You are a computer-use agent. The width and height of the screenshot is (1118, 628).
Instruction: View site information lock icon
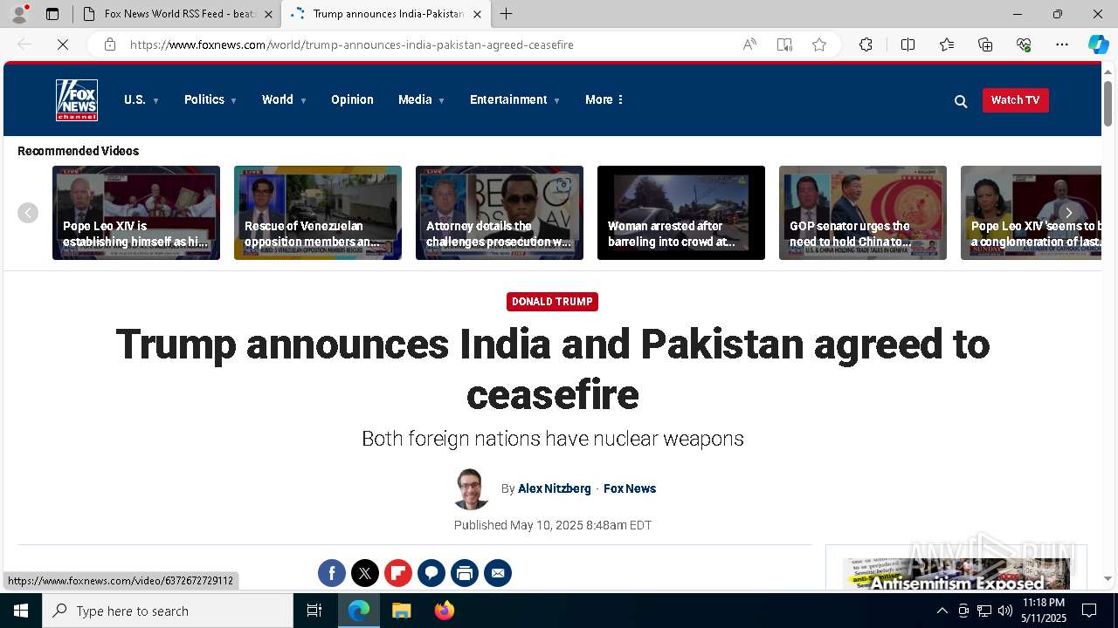110,44
